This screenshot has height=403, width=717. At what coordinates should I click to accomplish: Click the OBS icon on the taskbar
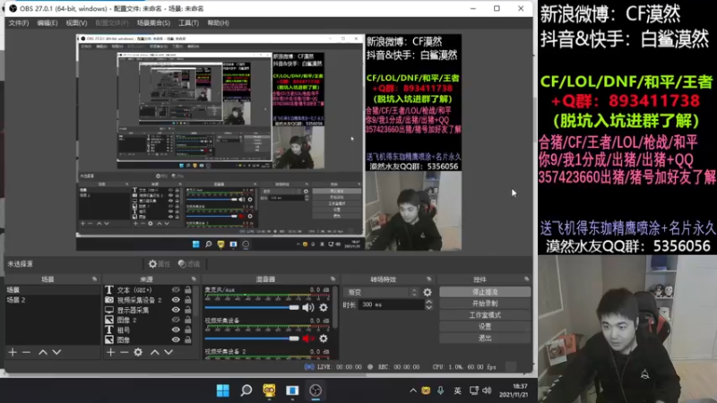pyautogui.click(x=315, y=390)
